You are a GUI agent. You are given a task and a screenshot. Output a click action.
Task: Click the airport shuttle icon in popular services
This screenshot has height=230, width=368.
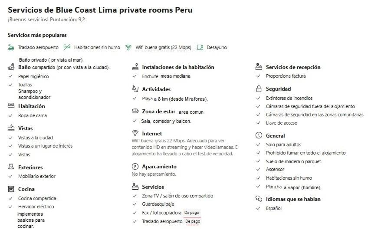click(11, 47)
